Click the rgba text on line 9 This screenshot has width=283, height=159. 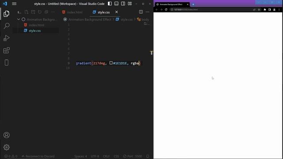point(135,63)
